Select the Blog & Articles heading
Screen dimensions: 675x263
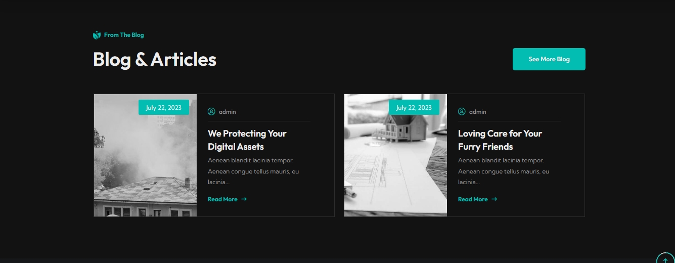155,59
